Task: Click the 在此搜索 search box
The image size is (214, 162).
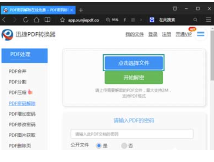Action: [167, 20]
